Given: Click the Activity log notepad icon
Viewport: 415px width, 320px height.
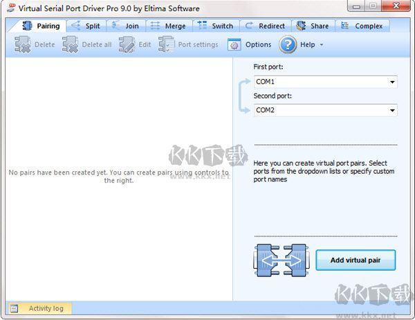Looking at the screenshot, I should 14,309.
